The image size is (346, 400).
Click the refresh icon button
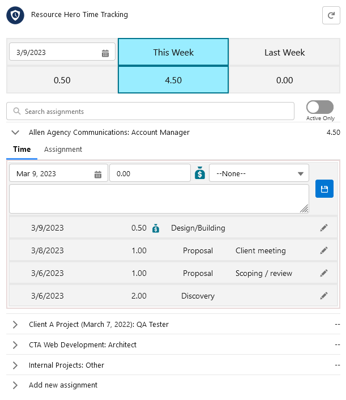point(331,15)
